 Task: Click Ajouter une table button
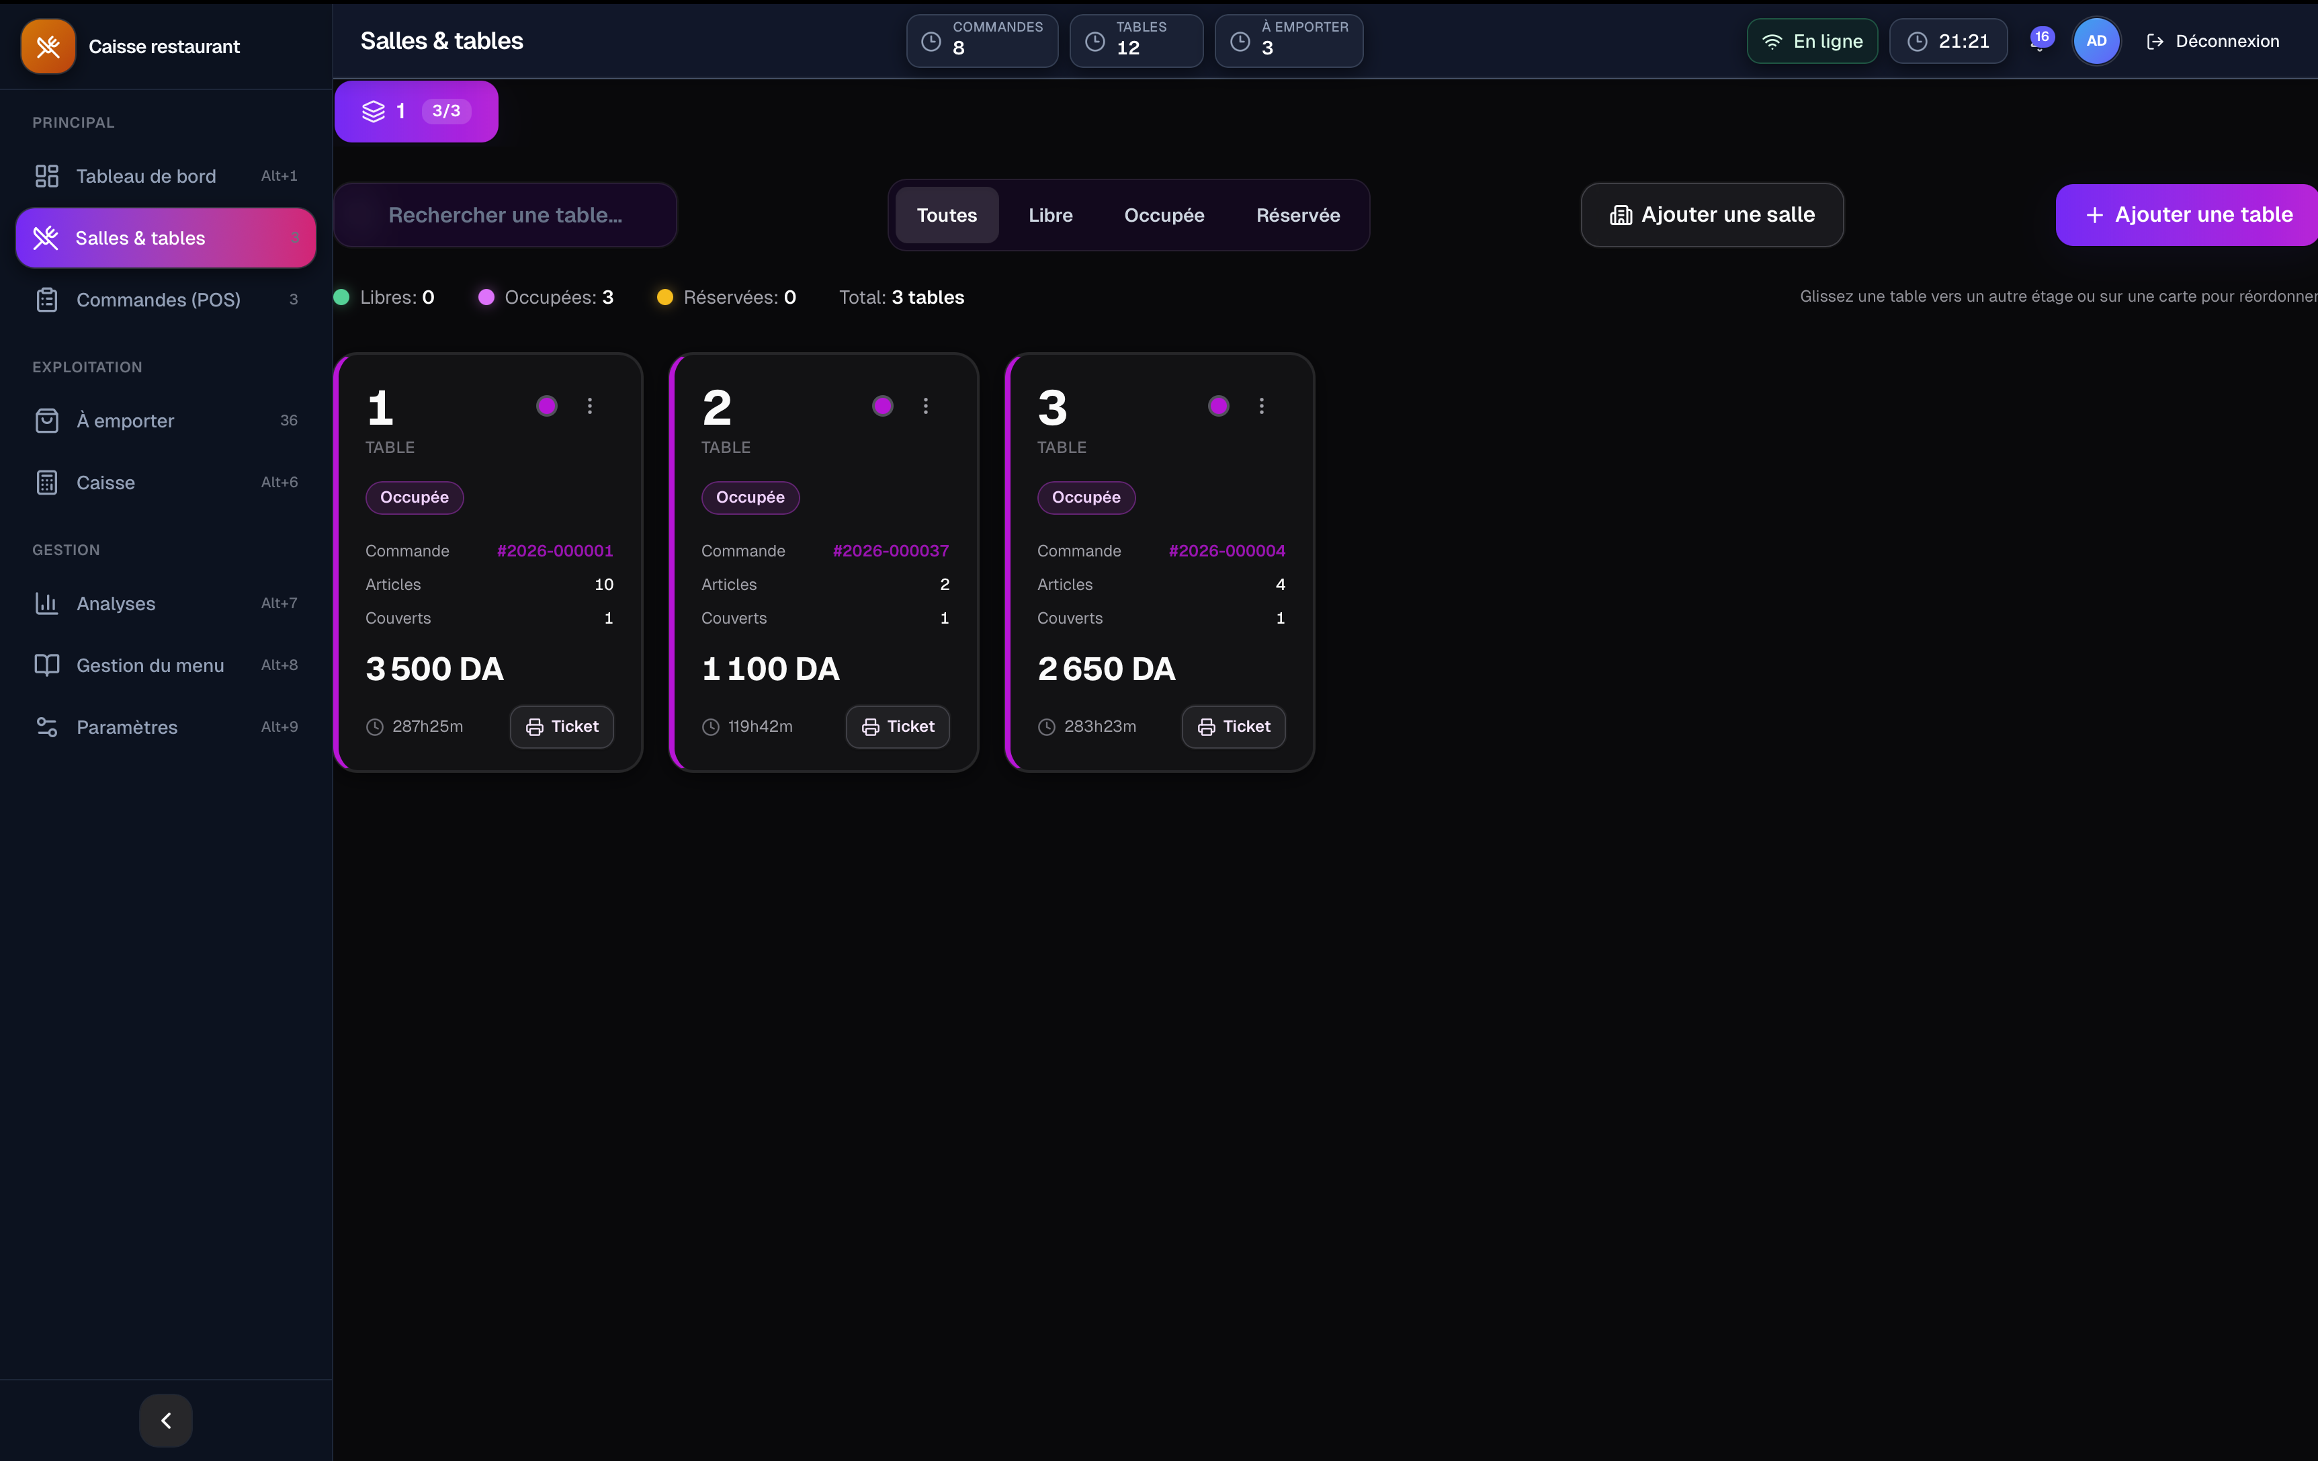click(2188, 215)
